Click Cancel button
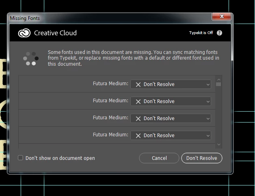Viewport: 255px width, 196px height. point(159,158)
